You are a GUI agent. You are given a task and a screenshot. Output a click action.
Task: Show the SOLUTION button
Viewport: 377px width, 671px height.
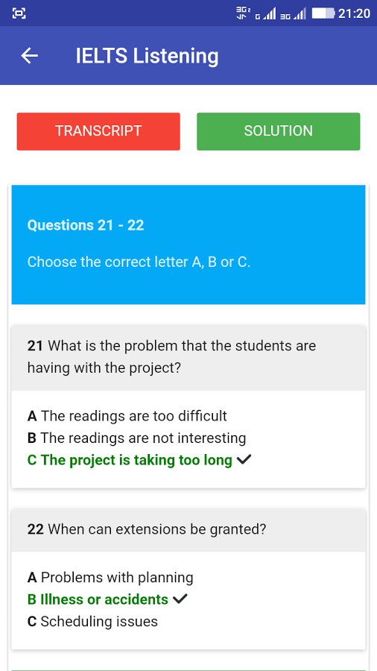click(278, 131)
